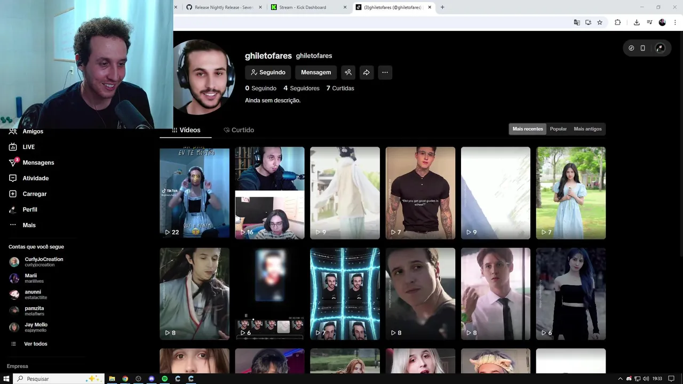Image resolution: width=683 pixels, height=384 pixels.
Task: Switch to Stream - Kick Dashboard tab
Action: click(x=308, y=7)
